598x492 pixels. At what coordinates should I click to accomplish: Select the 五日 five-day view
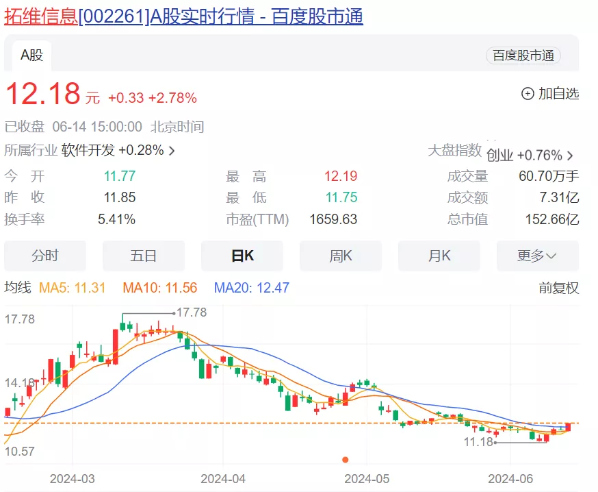(143, 255)
